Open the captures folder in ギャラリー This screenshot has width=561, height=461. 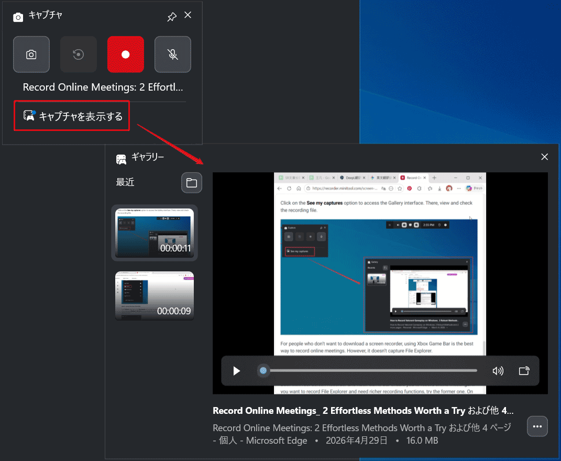pos(192,183)
